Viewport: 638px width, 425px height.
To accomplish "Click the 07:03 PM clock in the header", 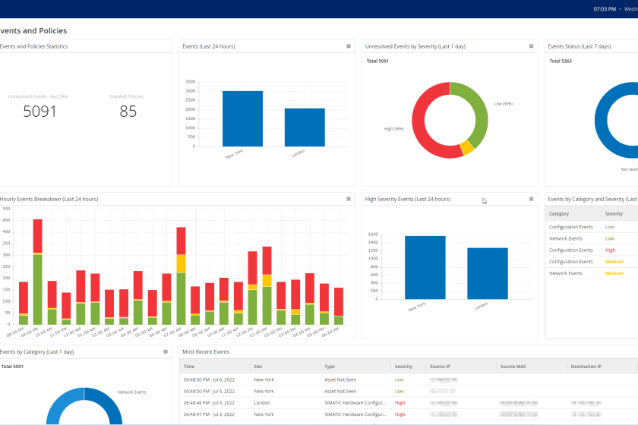I will 605,9.
